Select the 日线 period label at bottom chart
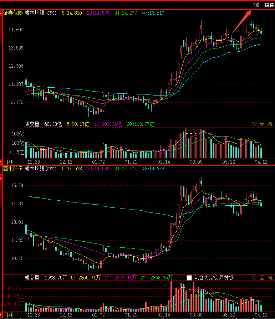This screenshot has width=275, height=319. 8,315
